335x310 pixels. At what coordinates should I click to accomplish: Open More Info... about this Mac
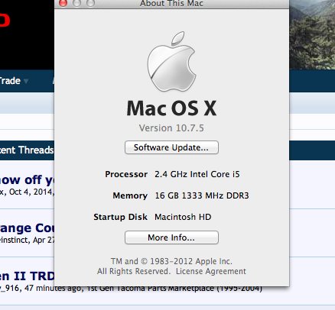click(x=171, y=237)
